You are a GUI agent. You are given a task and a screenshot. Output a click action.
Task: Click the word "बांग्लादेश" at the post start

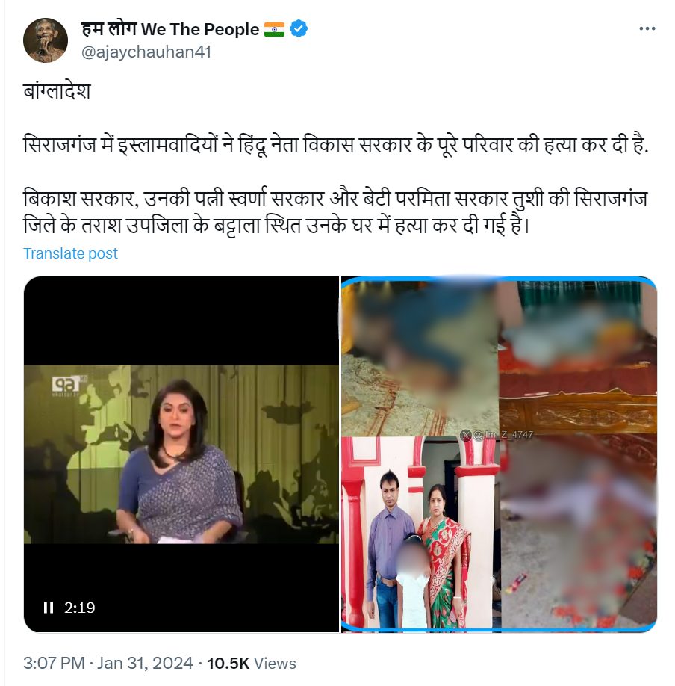pyautogui.click(x=57, y=91)
